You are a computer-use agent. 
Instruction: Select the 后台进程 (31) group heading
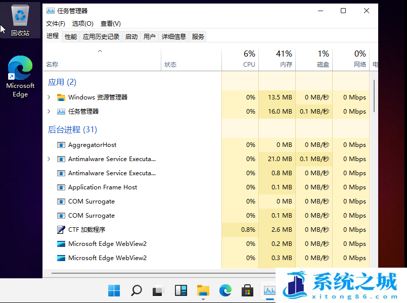point(72,130)
